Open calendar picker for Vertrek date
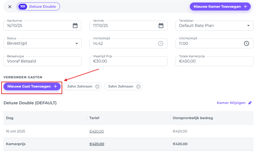This screenshot has height=155, width=256. pyautogui.click(x=161, y=26)
